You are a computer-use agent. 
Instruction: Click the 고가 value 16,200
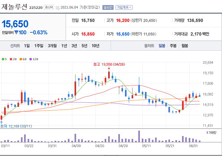tap(123, 20)
